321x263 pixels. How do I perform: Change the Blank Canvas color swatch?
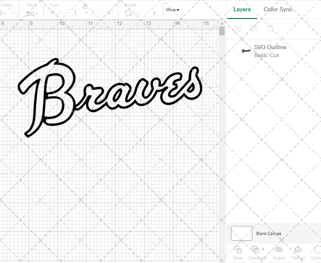(x=241, y=233)
